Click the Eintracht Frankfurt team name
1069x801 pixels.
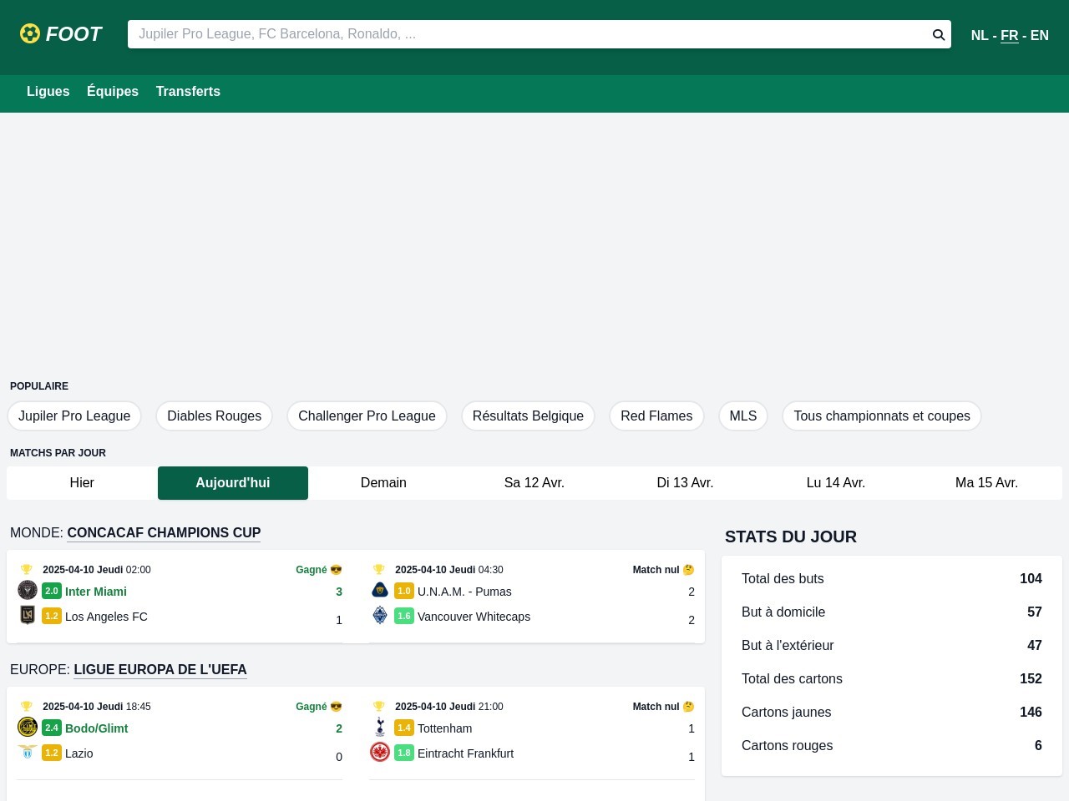click(x=465, y=753)
